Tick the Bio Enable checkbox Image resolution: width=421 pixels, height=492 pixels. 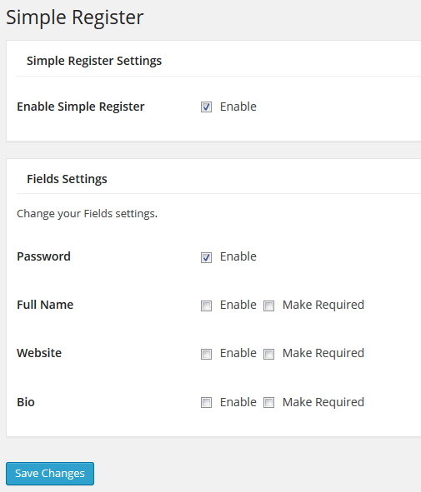tap(206, 402)
